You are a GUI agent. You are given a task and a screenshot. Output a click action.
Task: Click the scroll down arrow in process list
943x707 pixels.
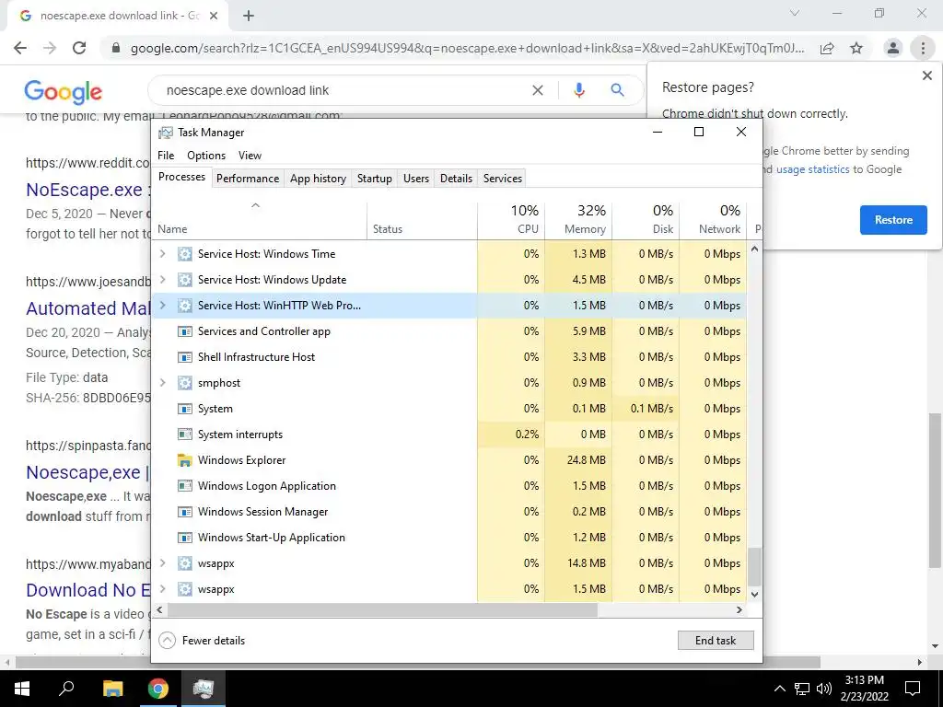(x=755, y=594)
